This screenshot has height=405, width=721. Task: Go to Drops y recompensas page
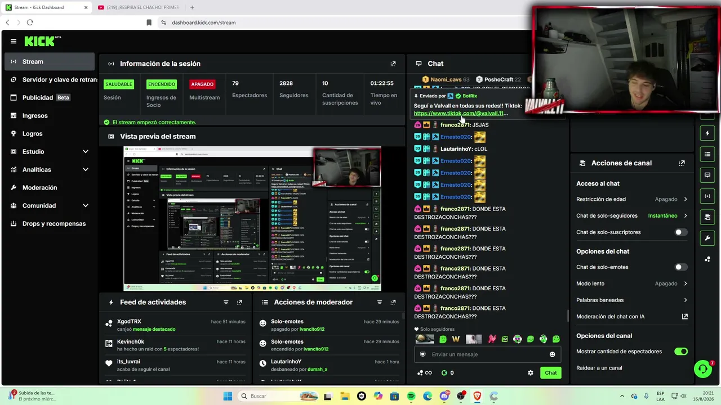pyautogui.click(x=50, y=223)
